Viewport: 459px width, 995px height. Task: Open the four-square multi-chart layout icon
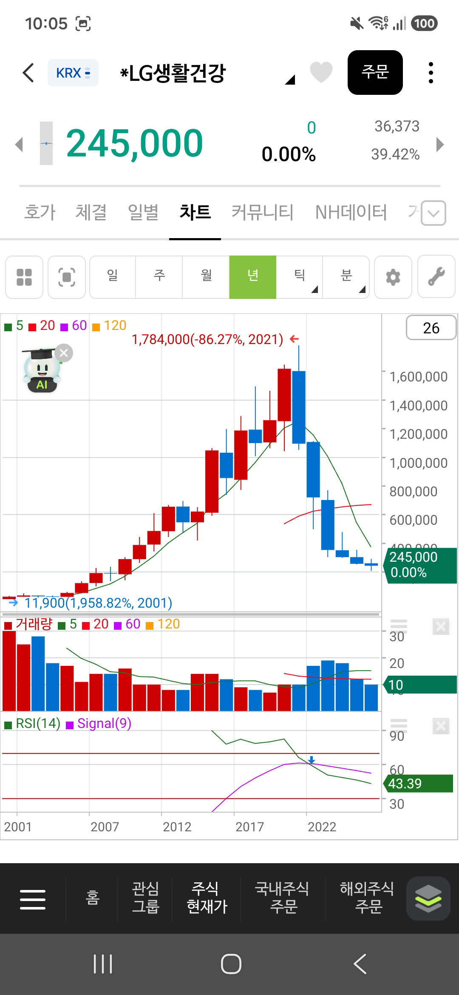pyautogui.click(x=24, y=277)
